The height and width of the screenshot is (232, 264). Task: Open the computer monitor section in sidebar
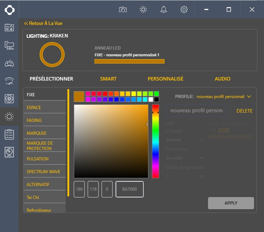tap(9, 45)
